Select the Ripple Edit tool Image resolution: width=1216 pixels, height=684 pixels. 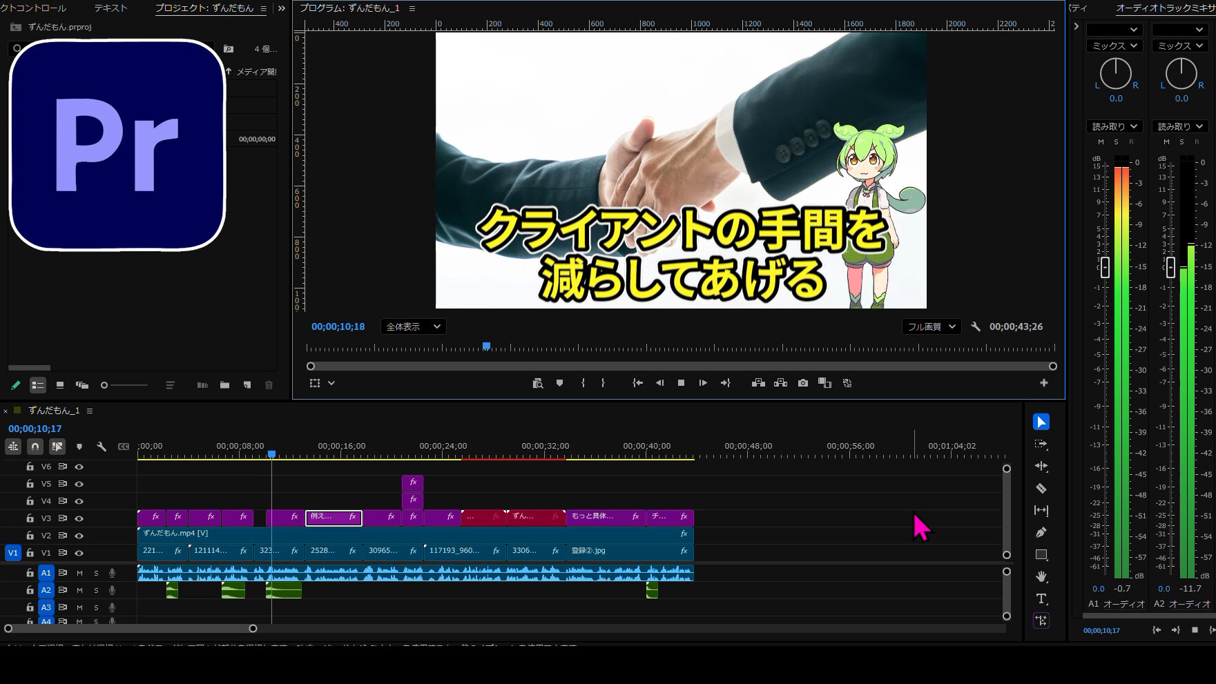(x=1041, y=467)
